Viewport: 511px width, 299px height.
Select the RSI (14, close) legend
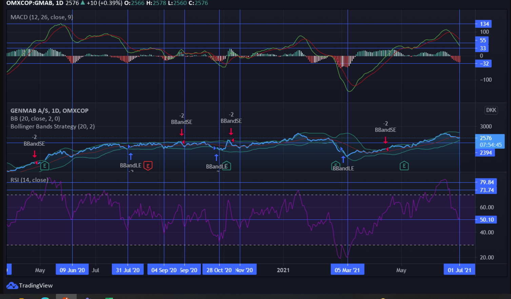click(29, 180)
